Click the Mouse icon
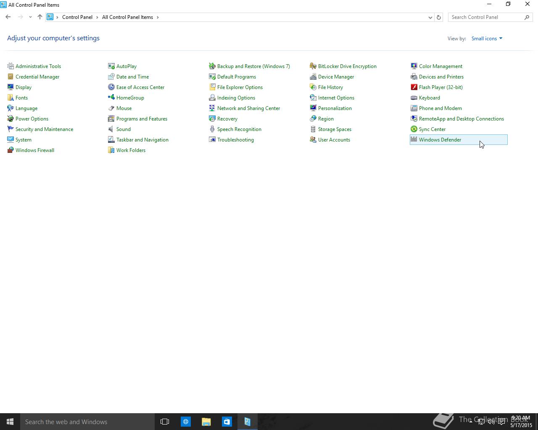538x430 pixels. [111, 108]
